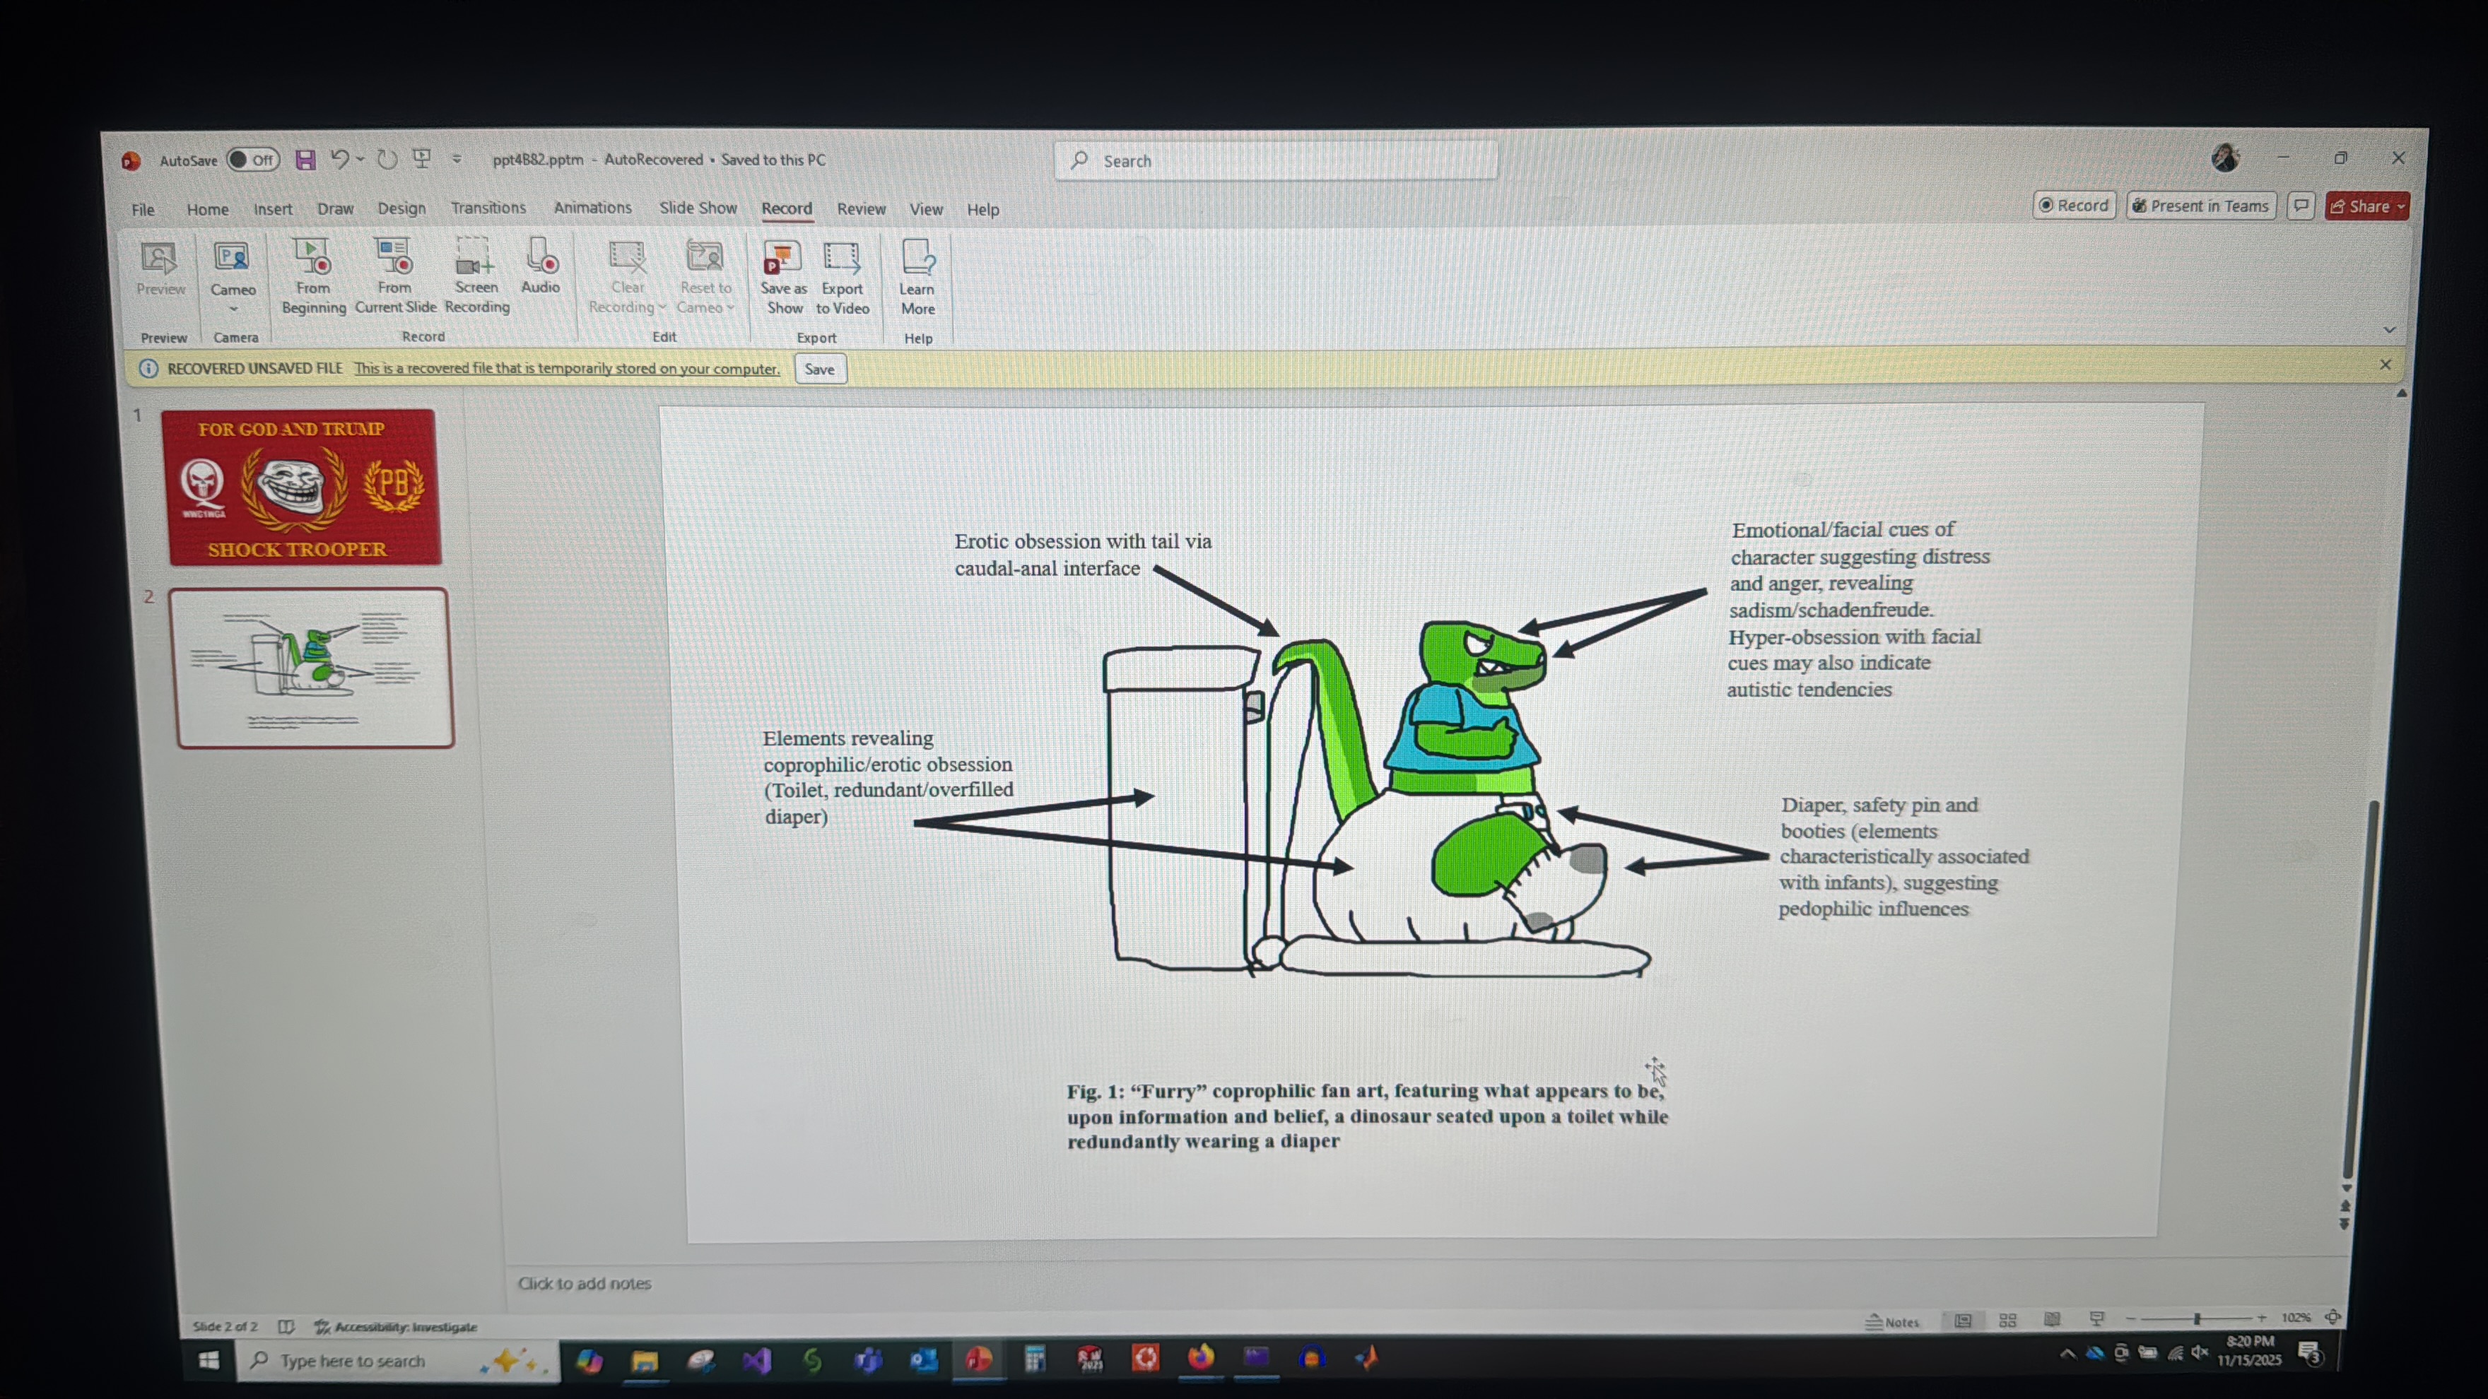Open the Transitions tab
Viewport: 2488px width, 1399px height.
pos(488,208)
